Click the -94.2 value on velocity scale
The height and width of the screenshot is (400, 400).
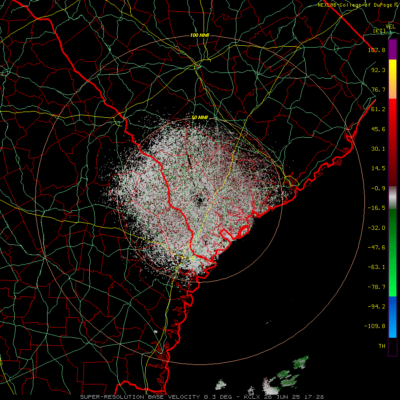point(376,307)
